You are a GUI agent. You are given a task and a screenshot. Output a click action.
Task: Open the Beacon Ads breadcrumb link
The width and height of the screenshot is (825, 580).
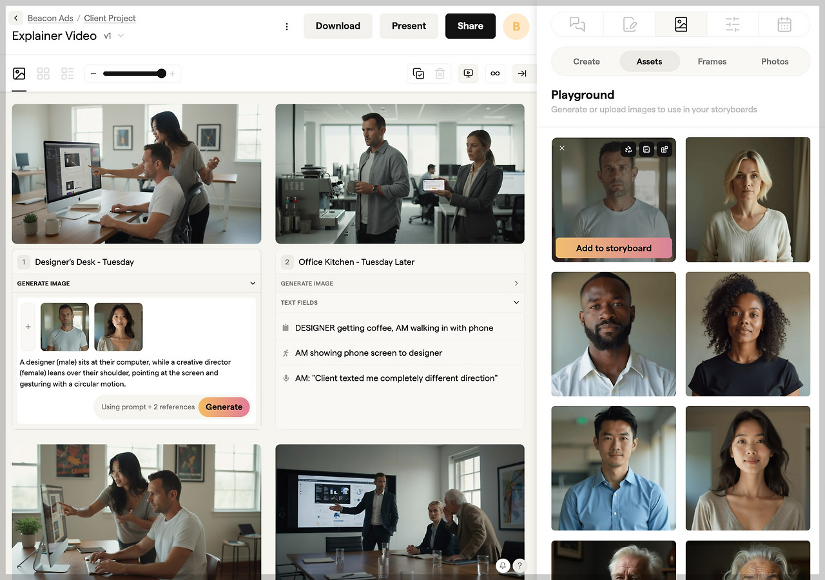[x=50, y=18]
